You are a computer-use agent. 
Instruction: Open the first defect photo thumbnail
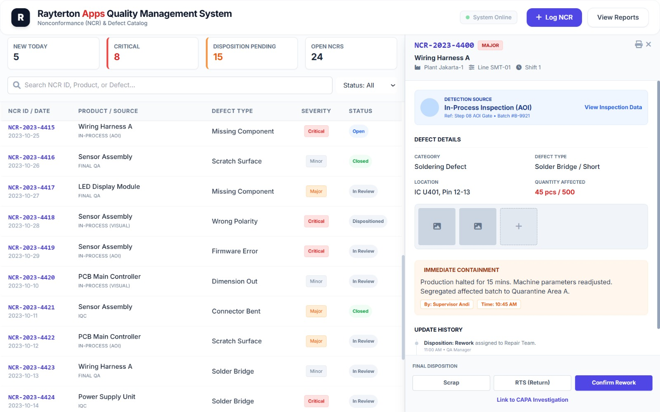pos(437,227)
